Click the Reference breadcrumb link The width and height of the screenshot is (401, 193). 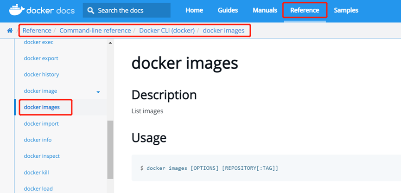coord(37,31)
